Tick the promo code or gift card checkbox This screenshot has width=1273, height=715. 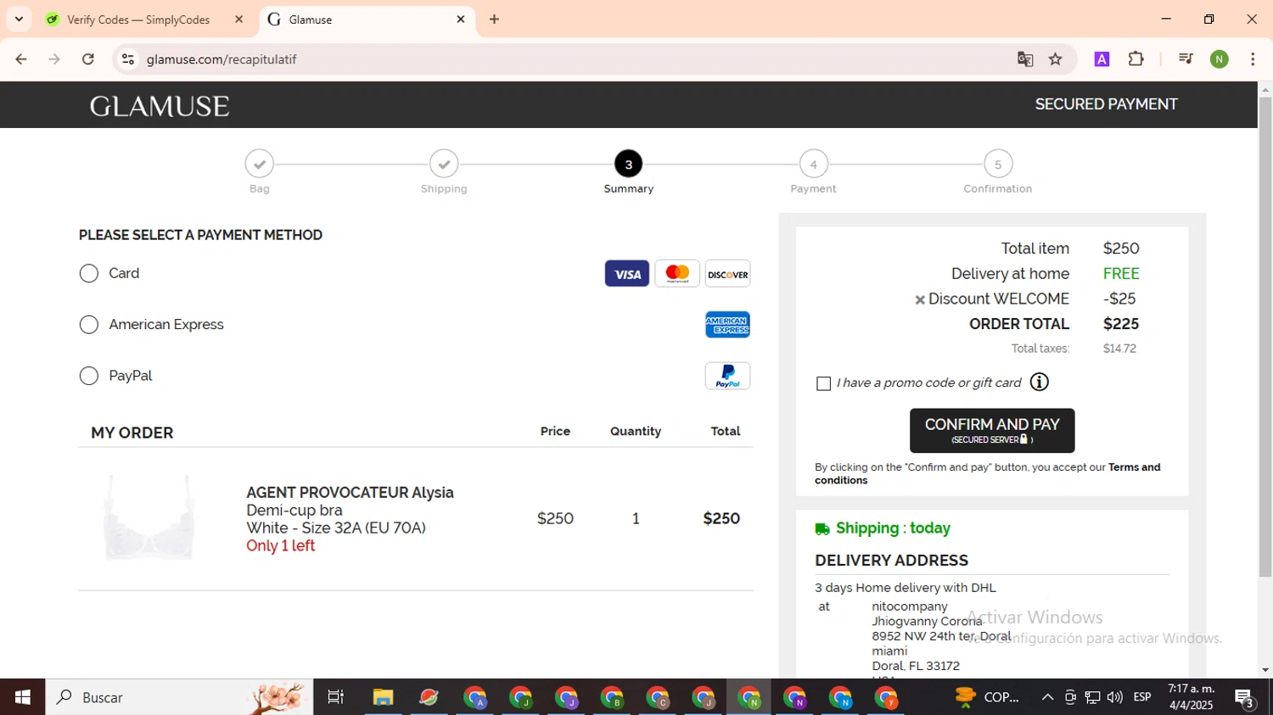[x=823, y=383]
